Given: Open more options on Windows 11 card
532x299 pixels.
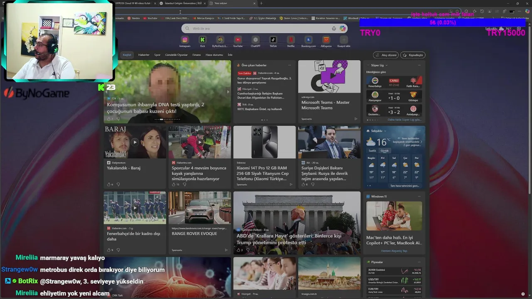Looking at the screenshot, I should (x=419, y=196).
